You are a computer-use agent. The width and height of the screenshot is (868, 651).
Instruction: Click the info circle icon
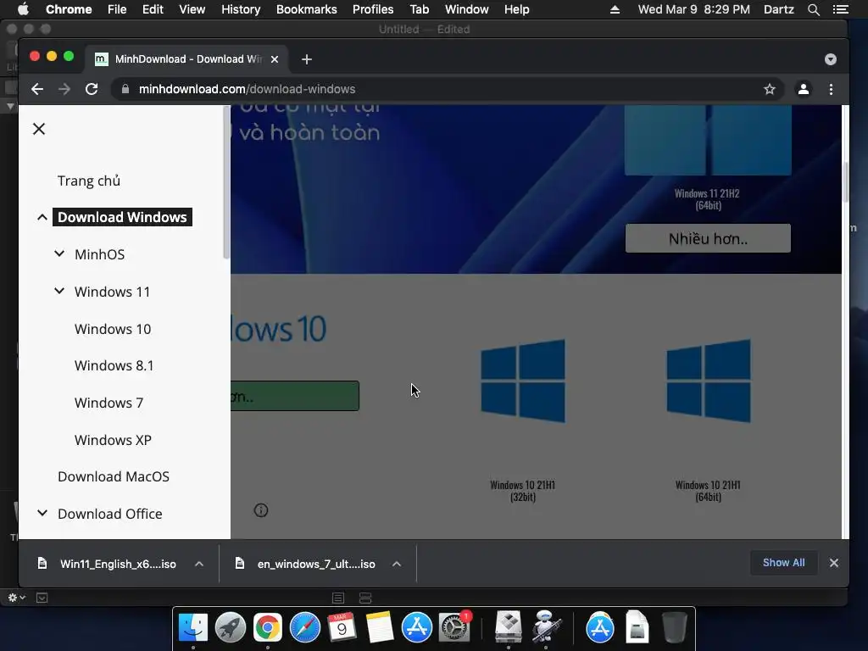[x=261, y=510]
